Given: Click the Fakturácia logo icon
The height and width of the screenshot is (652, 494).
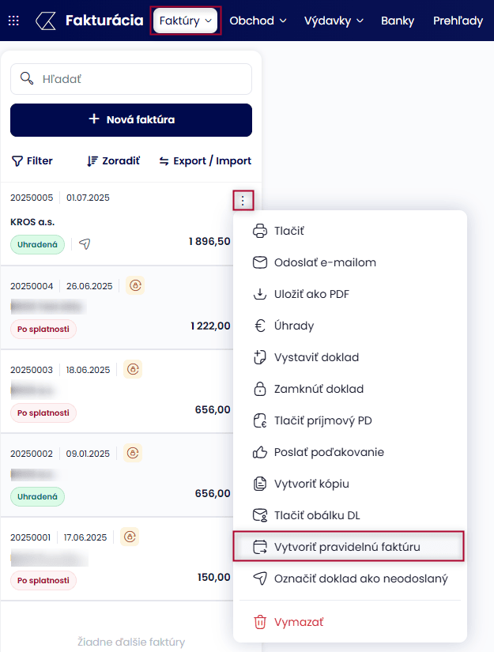Looking at the screenshot, I should click(46, 21).
